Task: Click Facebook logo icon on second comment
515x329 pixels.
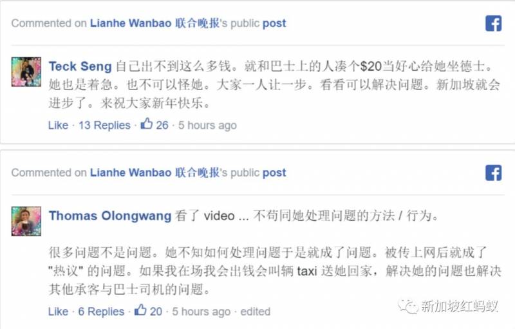Action: 493,173
